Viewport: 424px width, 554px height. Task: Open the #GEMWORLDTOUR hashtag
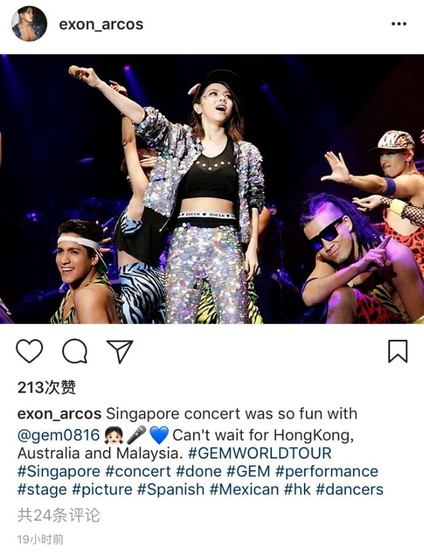(x=260, y=453)
